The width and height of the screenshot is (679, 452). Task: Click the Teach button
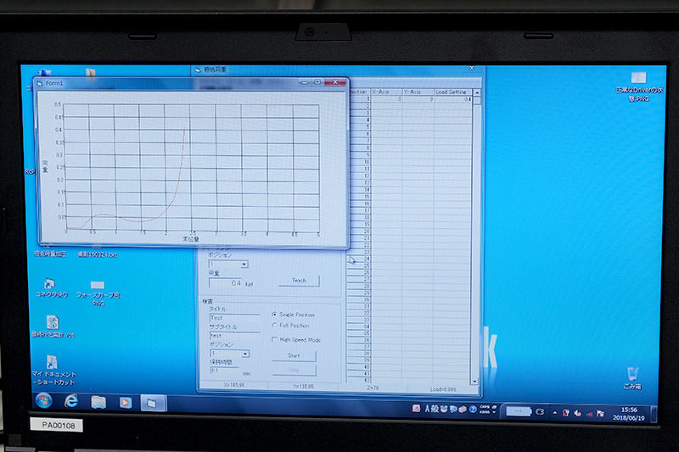(299, 281)
